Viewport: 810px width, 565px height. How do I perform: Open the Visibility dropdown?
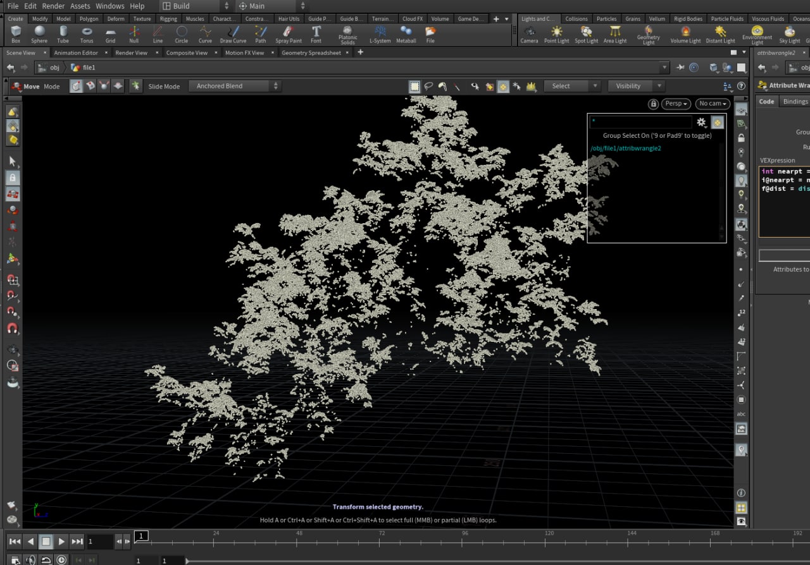click(636, 86)
